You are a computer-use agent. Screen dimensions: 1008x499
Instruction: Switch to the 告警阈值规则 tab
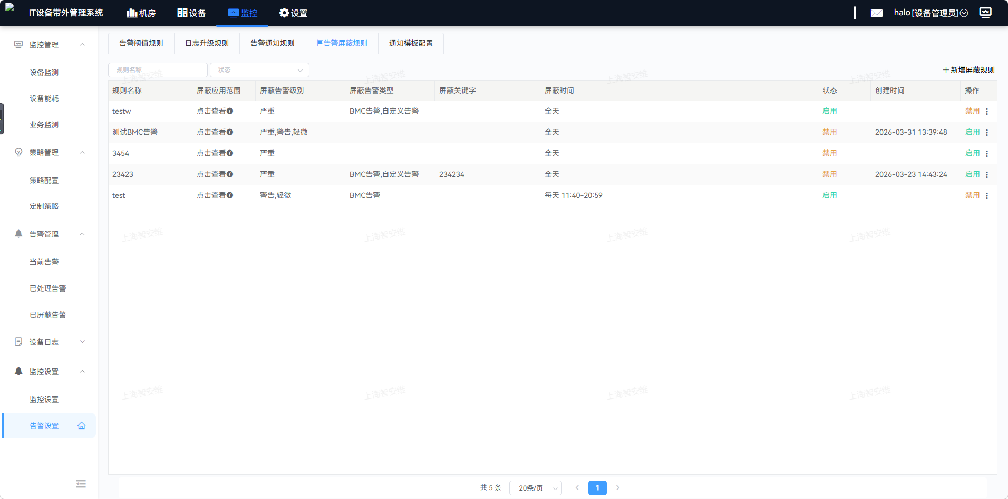coord(141,43)
